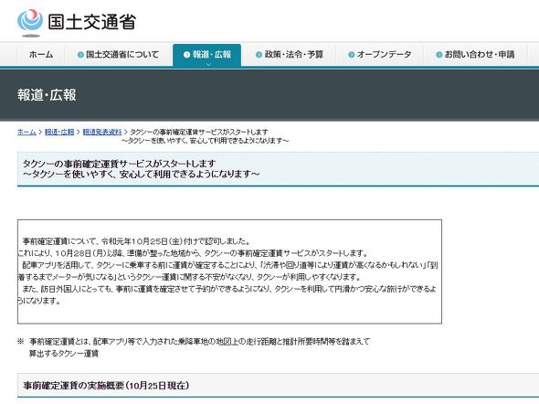539x404 pixels.
Task: Click bullet icon beside オープンデータ
Action: click(352, 55)
